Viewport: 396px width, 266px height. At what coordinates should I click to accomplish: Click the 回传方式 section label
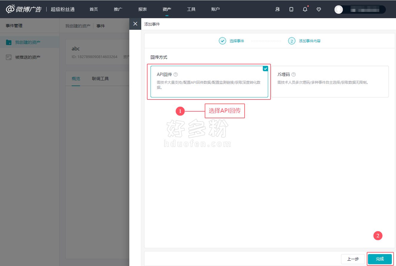159,57
